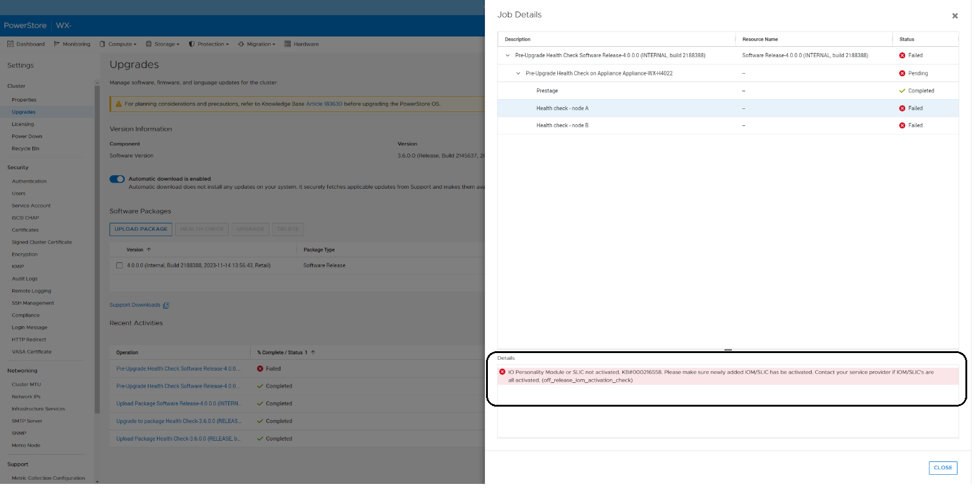Select Power Down in Settings sidebar

tap(27, 136)
